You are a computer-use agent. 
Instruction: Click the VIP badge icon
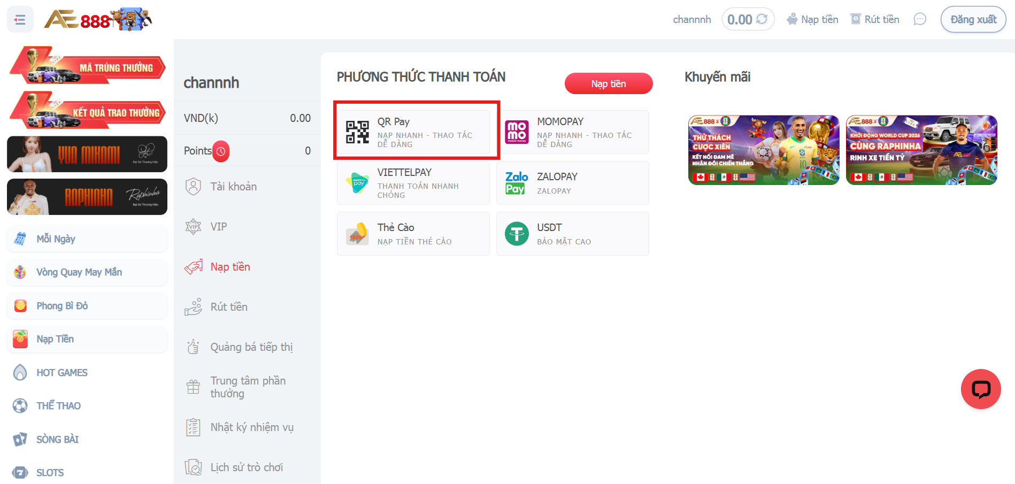coord(193,227)
